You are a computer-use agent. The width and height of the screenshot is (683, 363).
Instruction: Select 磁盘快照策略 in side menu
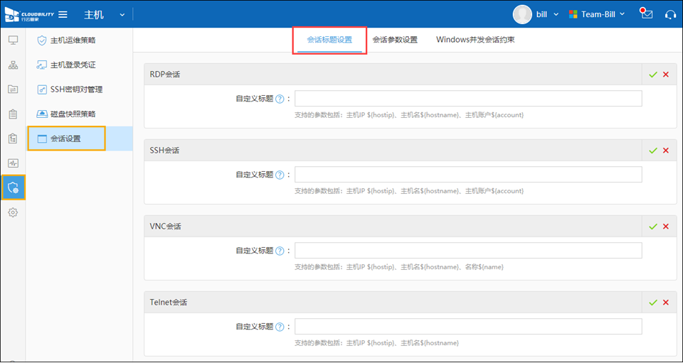[x=73, y=114]
